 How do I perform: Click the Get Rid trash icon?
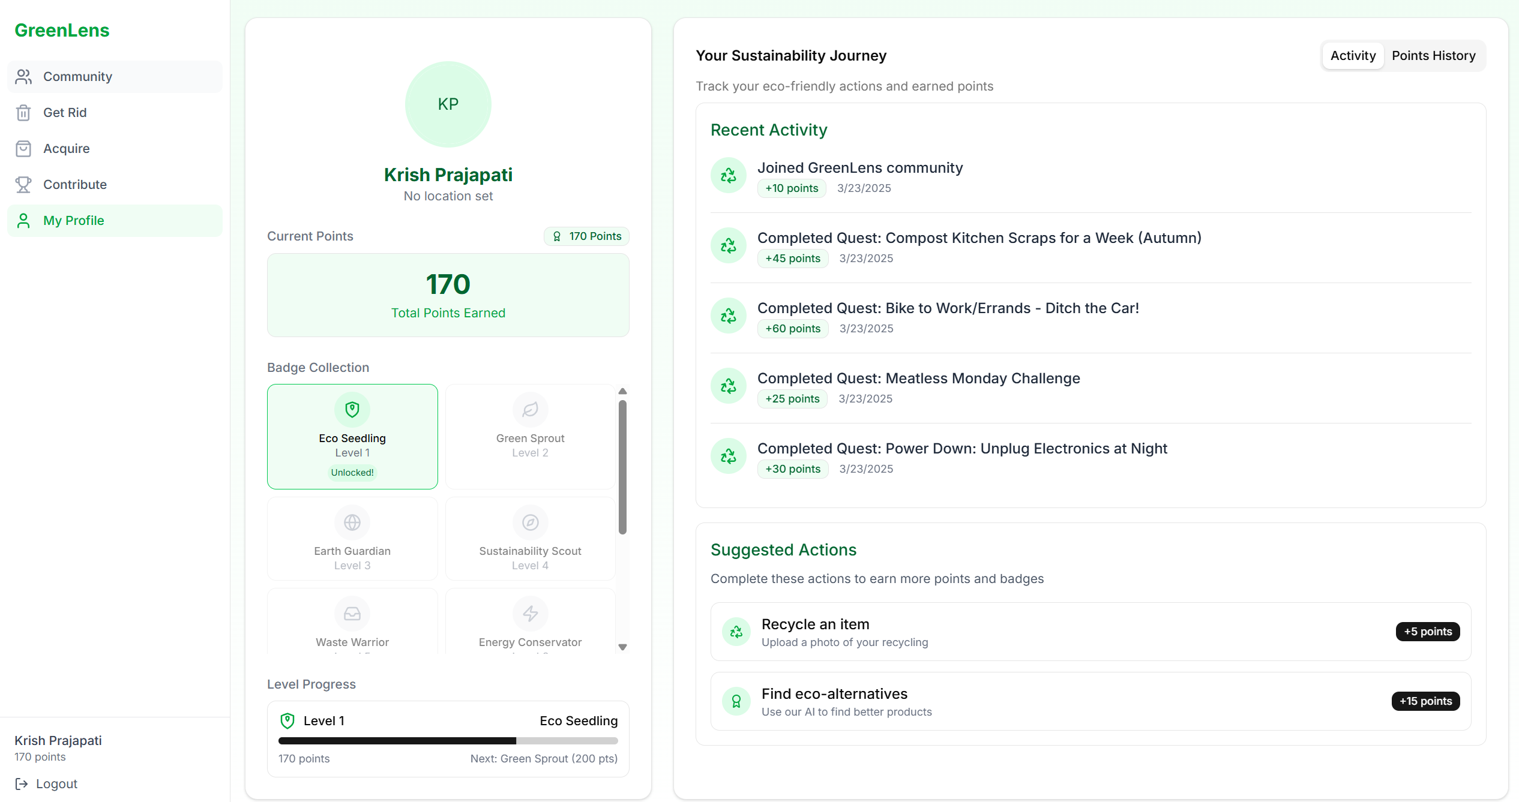23,113
